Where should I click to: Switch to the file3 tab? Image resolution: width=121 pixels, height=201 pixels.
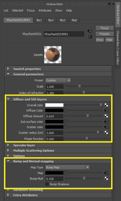coord(39,20)
